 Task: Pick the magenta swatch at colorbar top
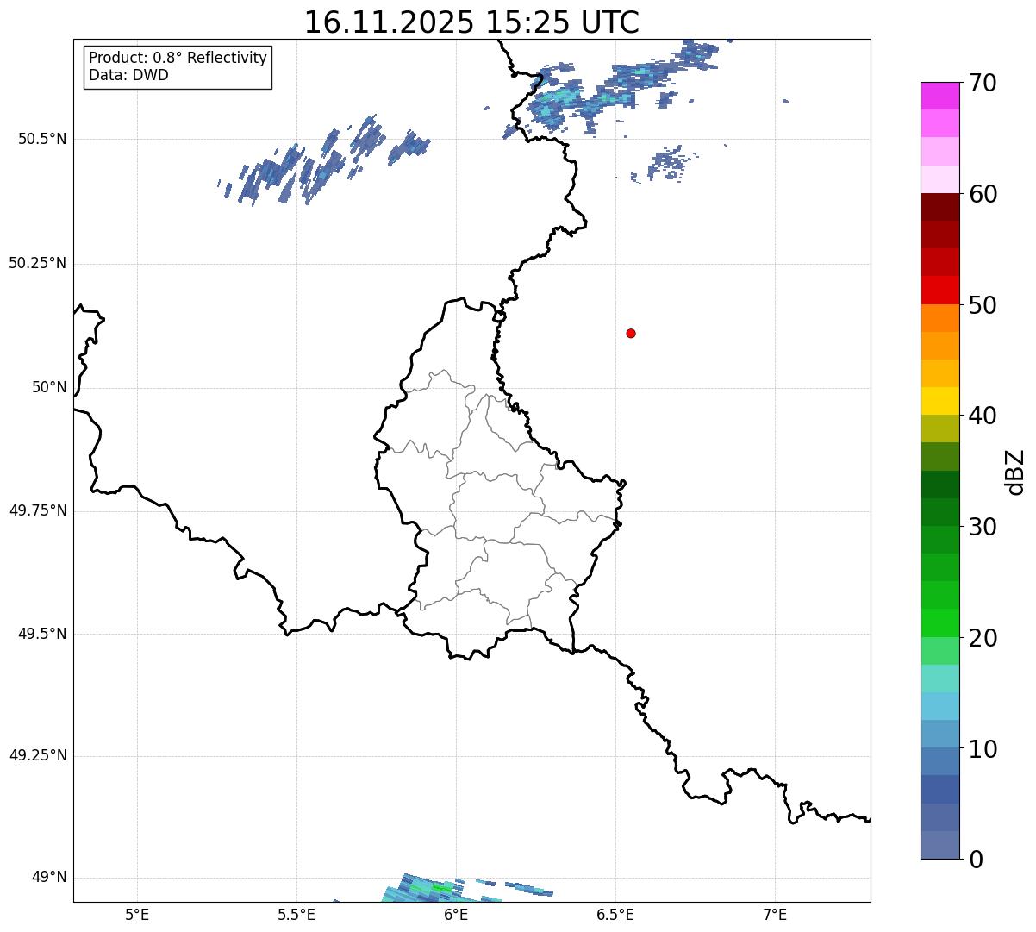(x=940, y=96)
